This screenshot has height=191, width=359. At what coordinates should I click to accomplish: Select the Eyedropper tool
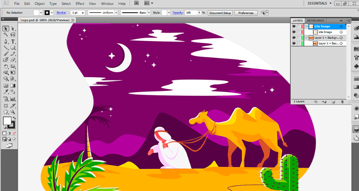pyautogui.click(x=6, y=92)
